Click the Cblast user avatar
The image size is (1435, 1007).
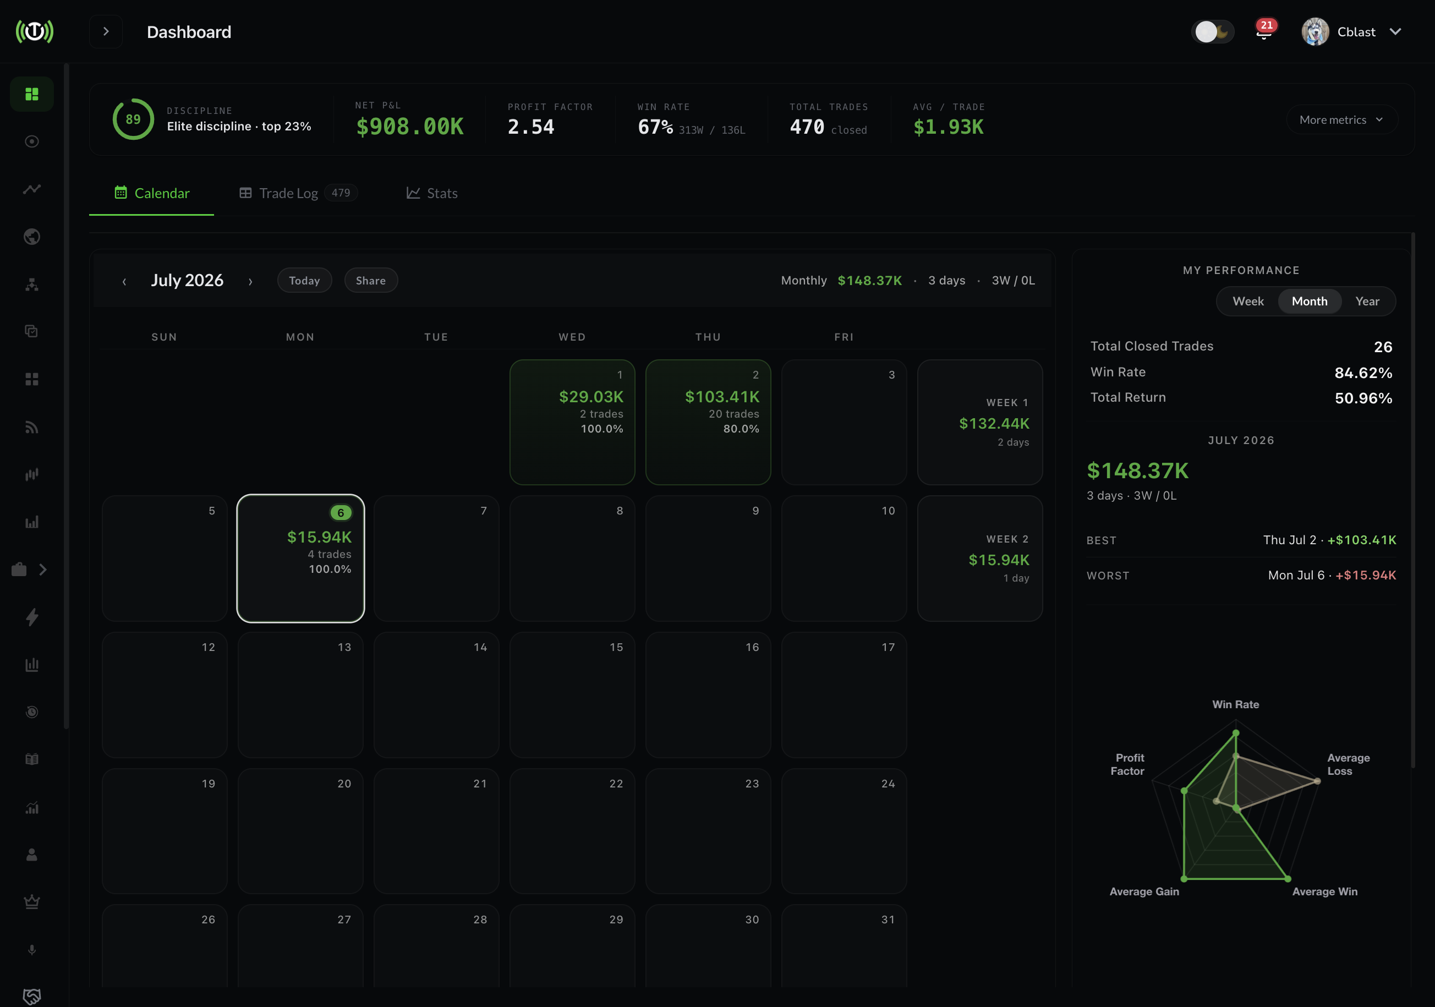[1315, 32]
